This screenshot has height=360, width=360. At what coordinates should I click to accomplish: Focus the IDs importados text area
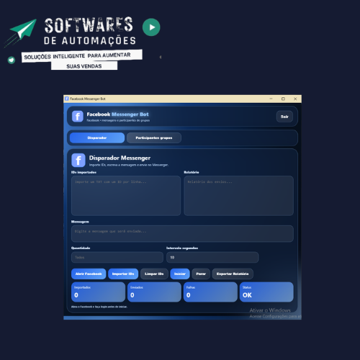coord(126,196)
